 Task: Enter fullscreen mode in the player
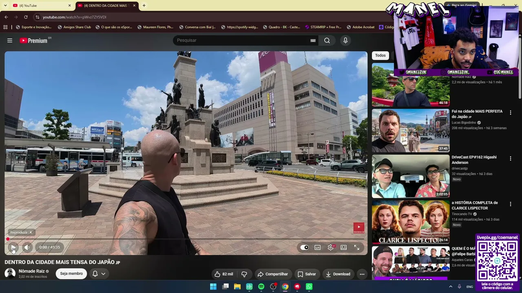[x=357, y=247]
